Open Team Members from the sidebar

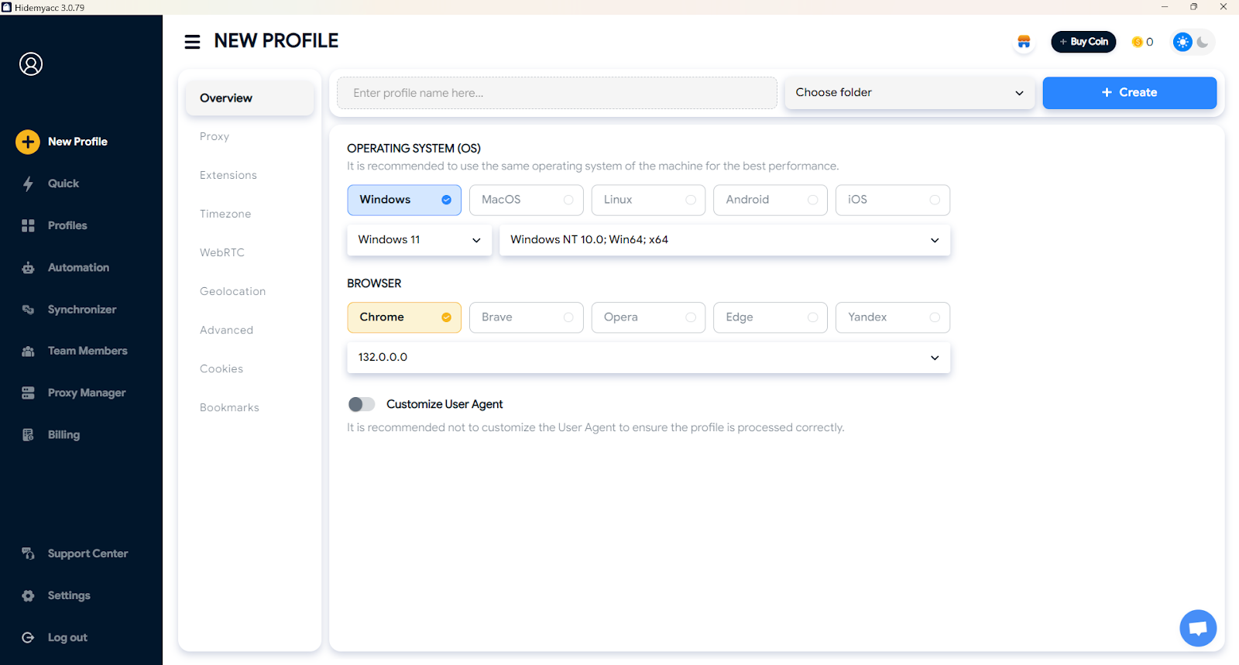coord(88,351)
